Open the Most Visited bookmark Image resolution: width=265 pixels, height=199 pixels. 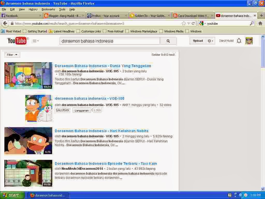(11, 31)
